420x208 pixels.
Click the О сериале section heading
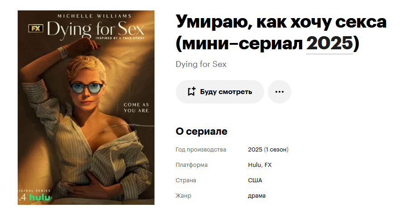coord(202,132)
